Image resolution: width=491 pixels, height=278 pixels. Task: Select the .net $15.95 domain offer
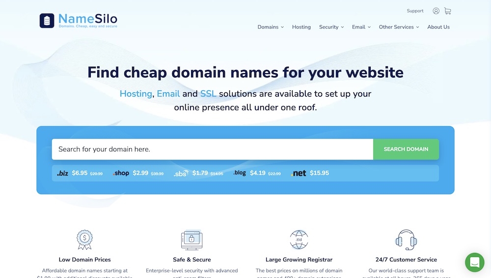[310, 173]
